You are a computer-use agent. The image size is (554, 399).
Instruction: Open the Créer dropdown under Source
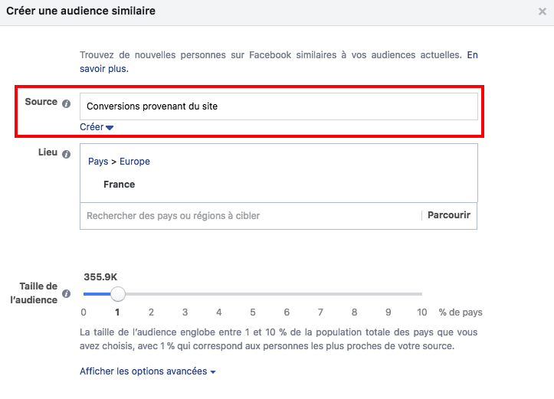pos(97,127)
